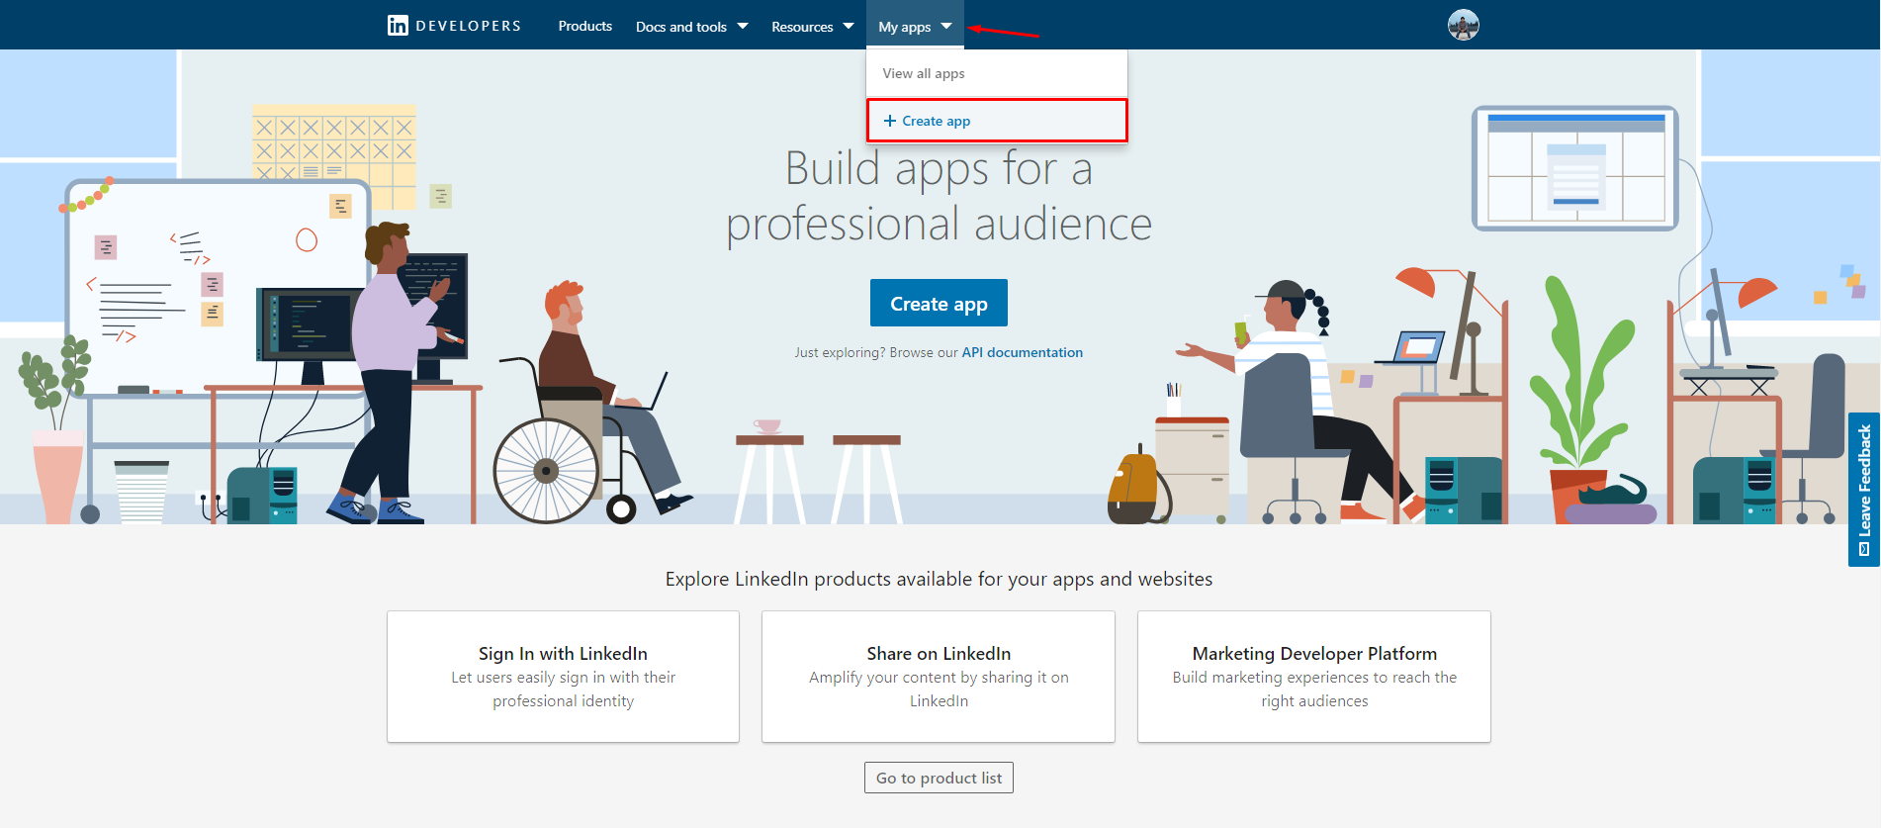Open the Sign In with LinkedIn card
This screenshot has height=828, width=1881.
tap(563, 677)
